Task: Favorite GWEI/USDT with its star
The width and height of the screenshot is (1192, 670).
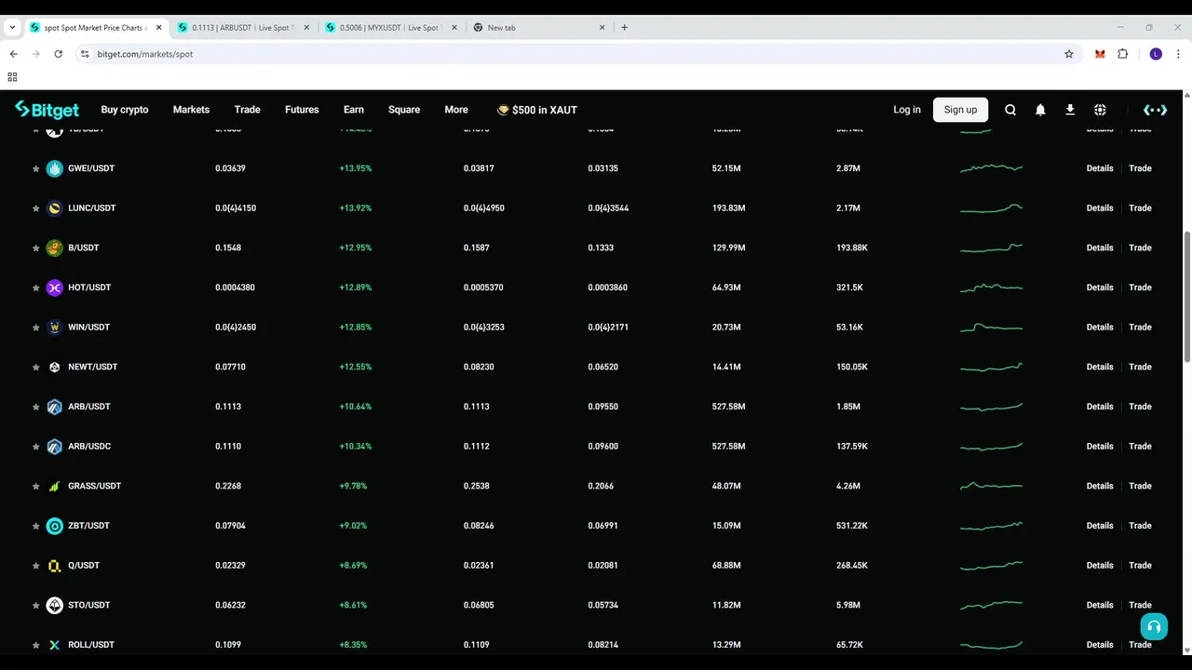Action: (35, 168)
